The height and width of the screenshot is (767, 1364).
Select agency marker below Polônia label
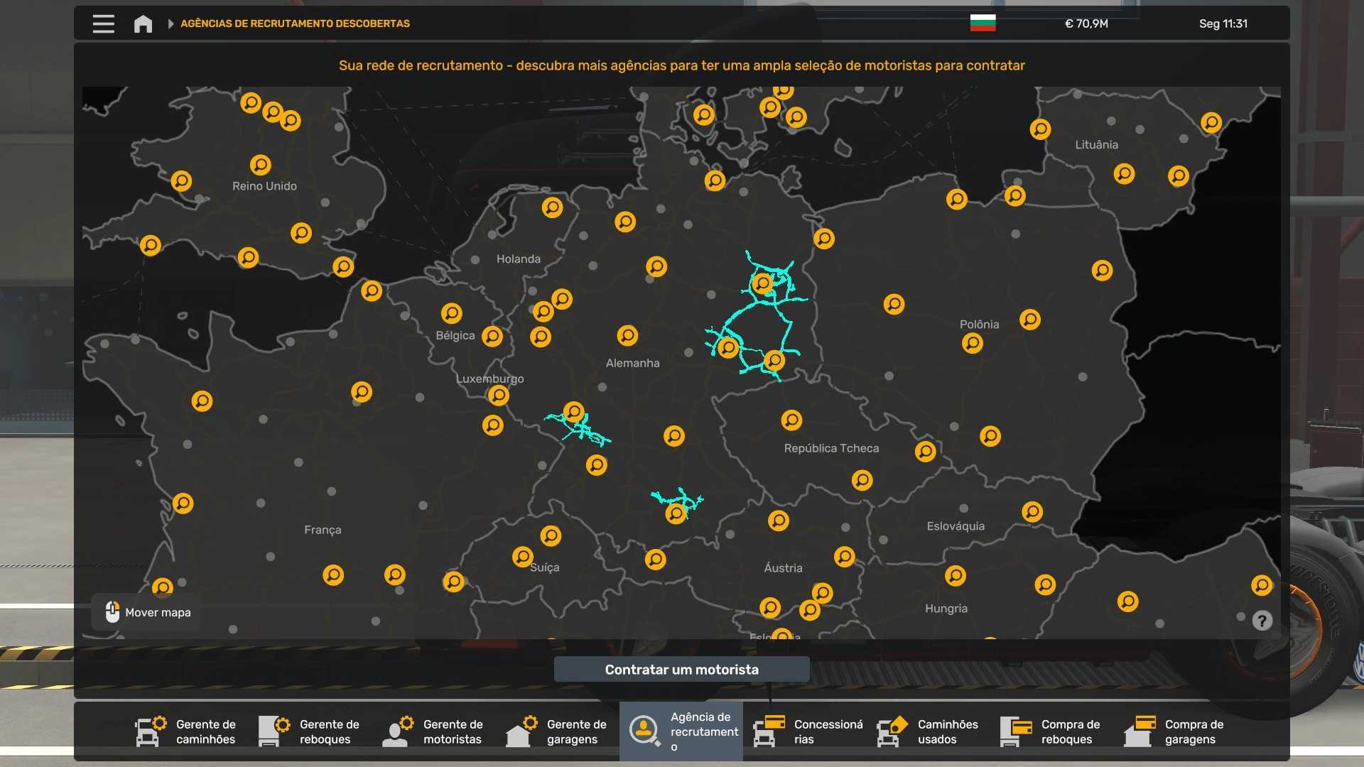972,344
